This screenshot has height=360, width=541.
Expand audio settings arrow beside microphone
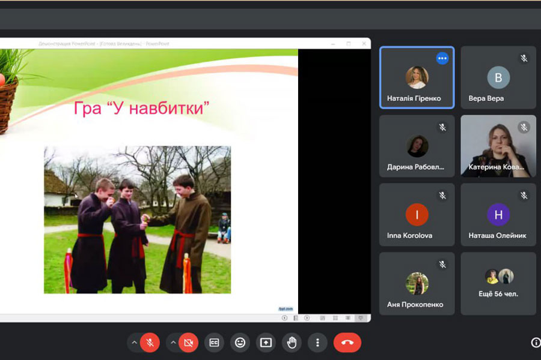point(134,343)
